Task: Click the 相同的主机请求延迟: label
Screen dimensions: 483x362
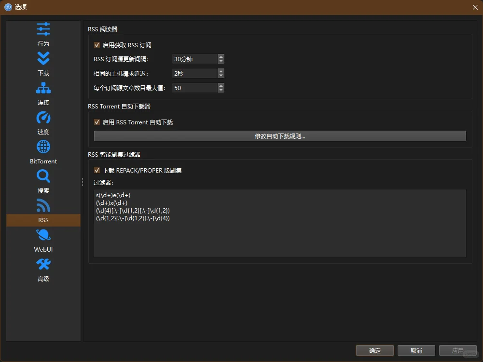Action: [121, 74]
